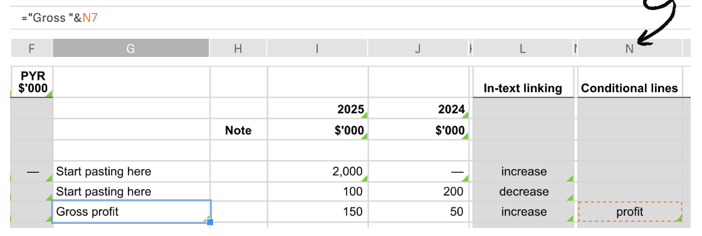This screenshot has width=702, height=236.
Task: Click the Gross profit cell
Action: click(x=132, y=212)
